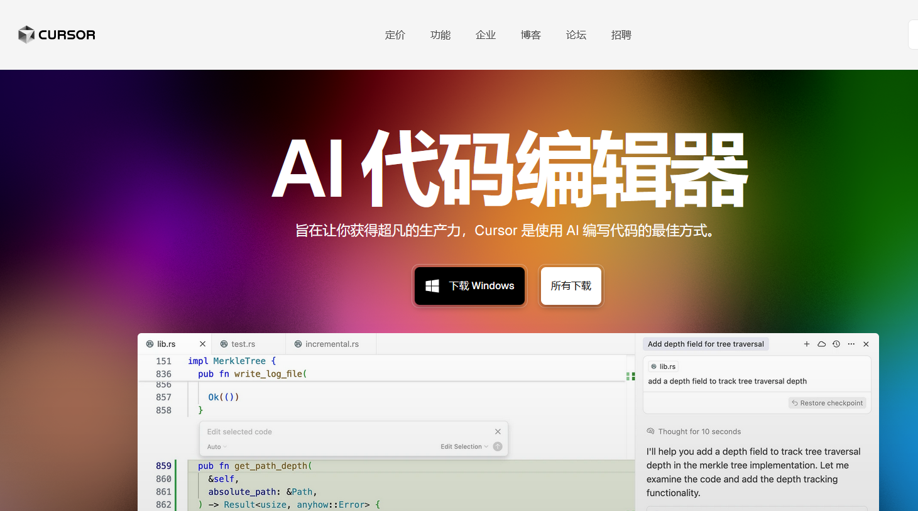Open the Auto model dropdown

tap(216, 446)
